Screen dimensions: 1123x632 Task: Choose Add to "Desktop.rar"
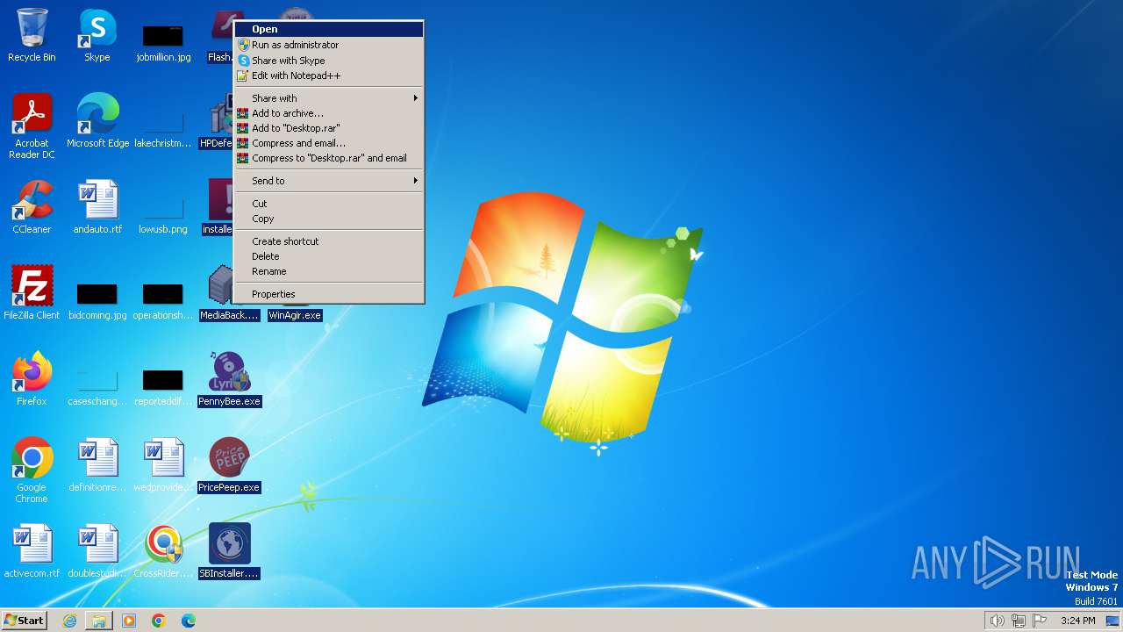pyautogui.click(x=329, y=128)
